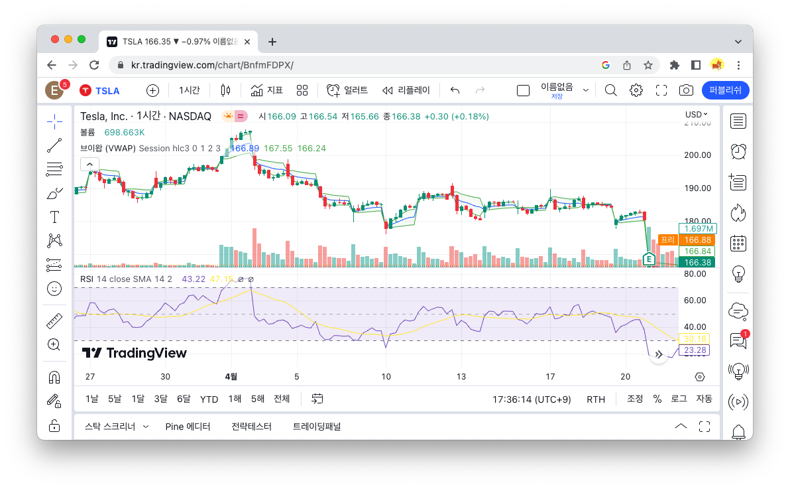This screenshot has height=489, width=790.
Task: Toggle the 자동 auto scale
Action: 705,399
